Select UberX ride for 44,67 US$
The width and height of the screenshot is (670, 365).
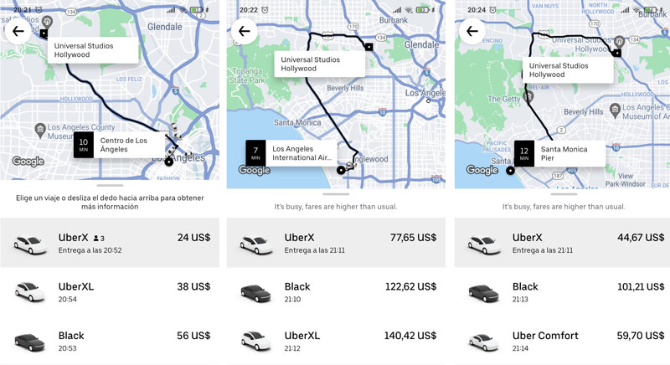(563, 243)
